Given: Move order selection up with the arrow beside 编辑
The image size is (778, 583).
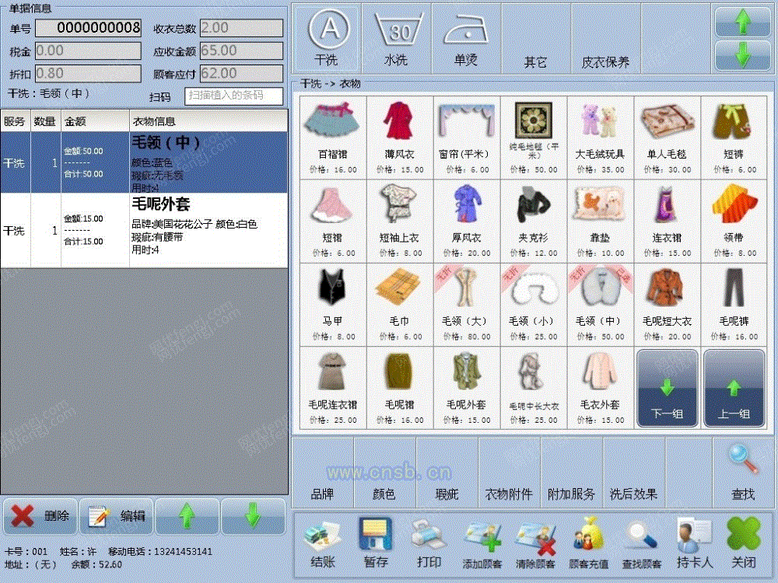Looking at the screenshot, I should (x=187, y=516).
